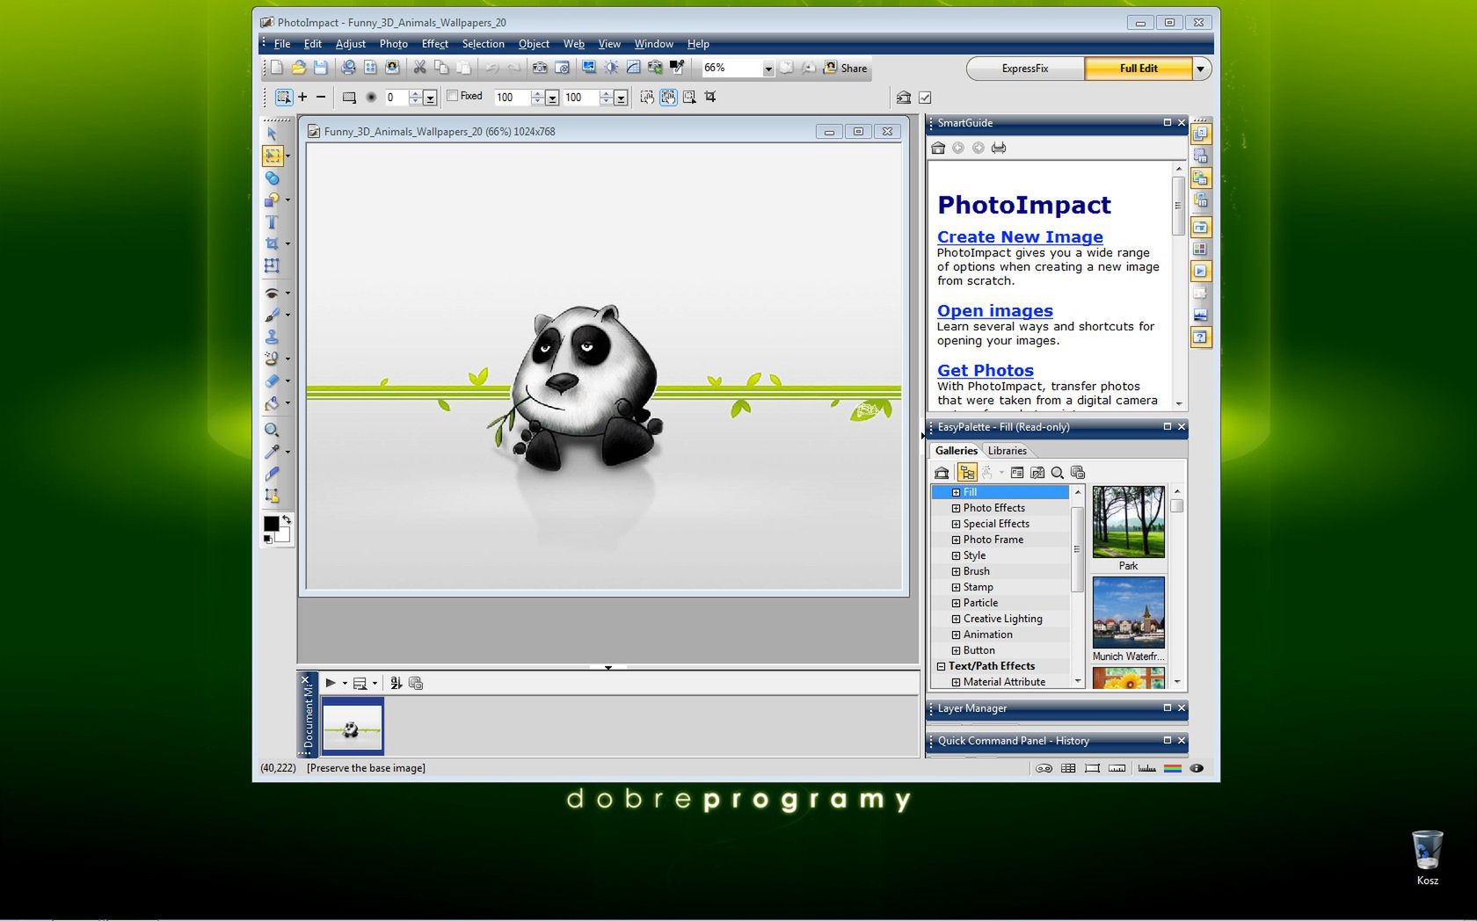Screen dimensions: 1477x921
Task: Print SmartGuide topic with printer icon
Action: pyautogui.click(x=999, y=148)
